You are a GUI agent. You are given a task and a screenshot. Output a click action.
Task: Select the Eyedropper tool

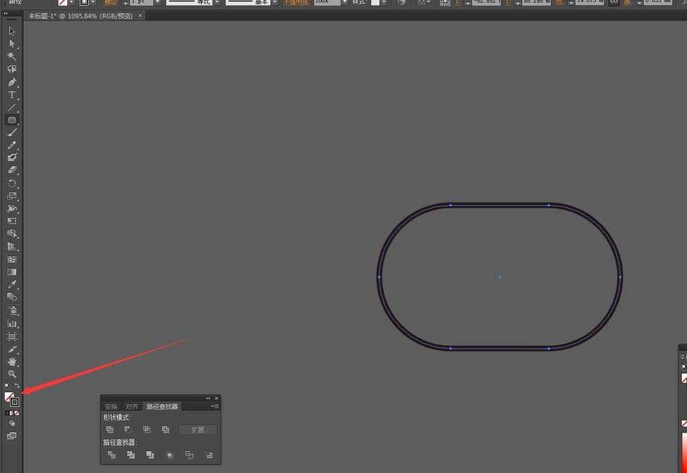[12, 284]
